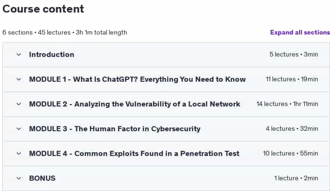The width and height of the screenshot is (330, 191).
Task: Click the 1 lecture • 2min label
Action: (296, 178)
